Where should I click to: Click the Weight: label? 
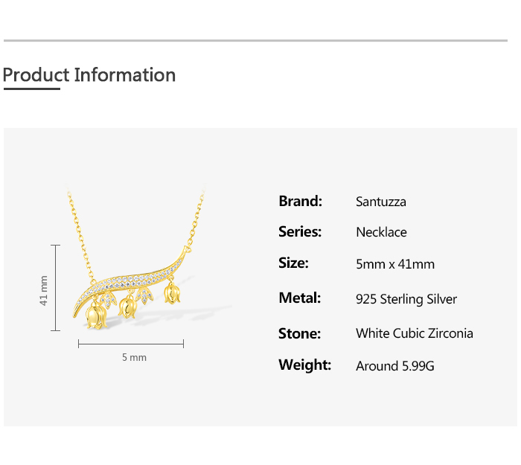(304, 365)
